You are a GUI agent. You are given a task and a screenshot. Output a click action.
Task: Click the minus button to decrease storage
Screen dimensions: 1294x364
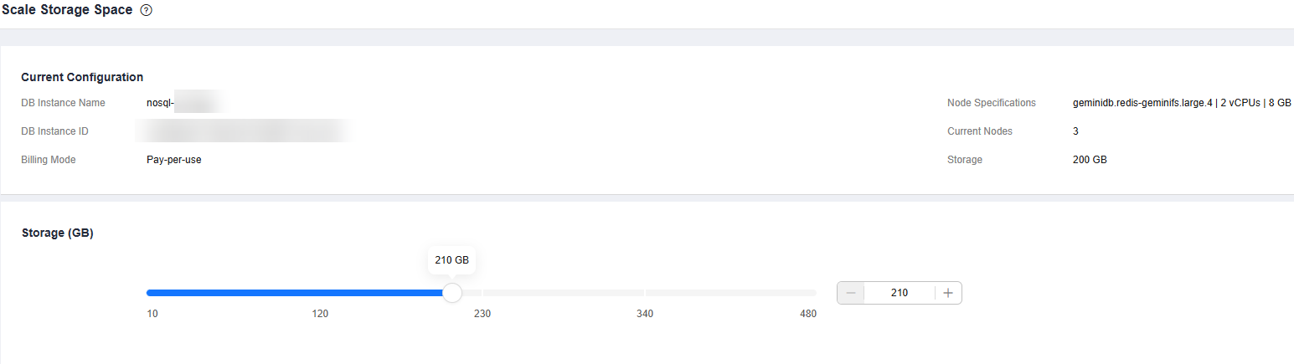pos(851,293)
